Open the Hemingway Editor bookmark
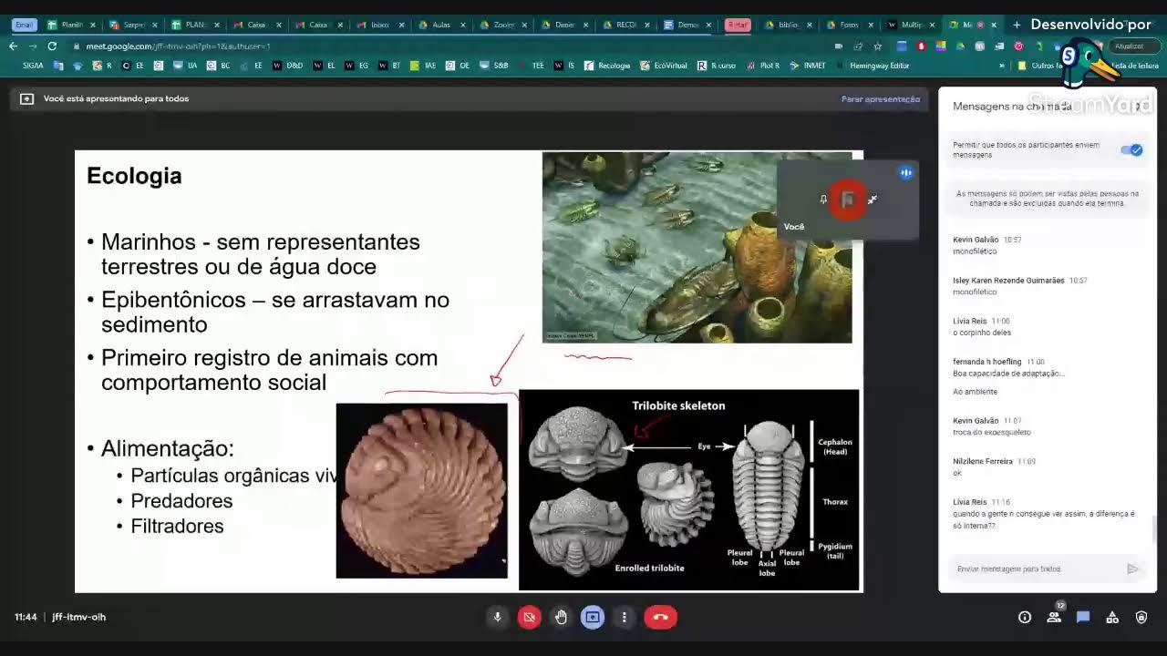Image resolution: width=1167 pixels, height=656 pixels. pos(872,66)
